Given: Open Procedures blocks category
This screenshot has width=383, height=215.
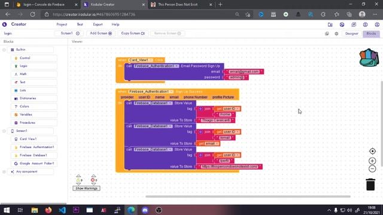Looking at the screenshot, I should pos(34,122).
